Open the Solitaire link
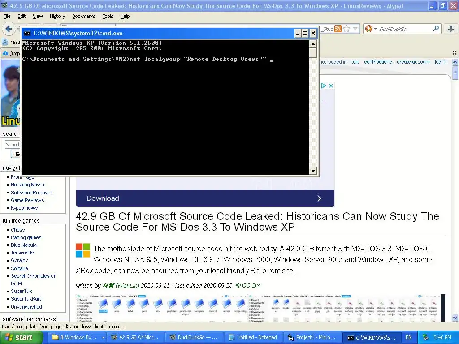The width and height of the screenshot is (459, 344). pos(19,268)
